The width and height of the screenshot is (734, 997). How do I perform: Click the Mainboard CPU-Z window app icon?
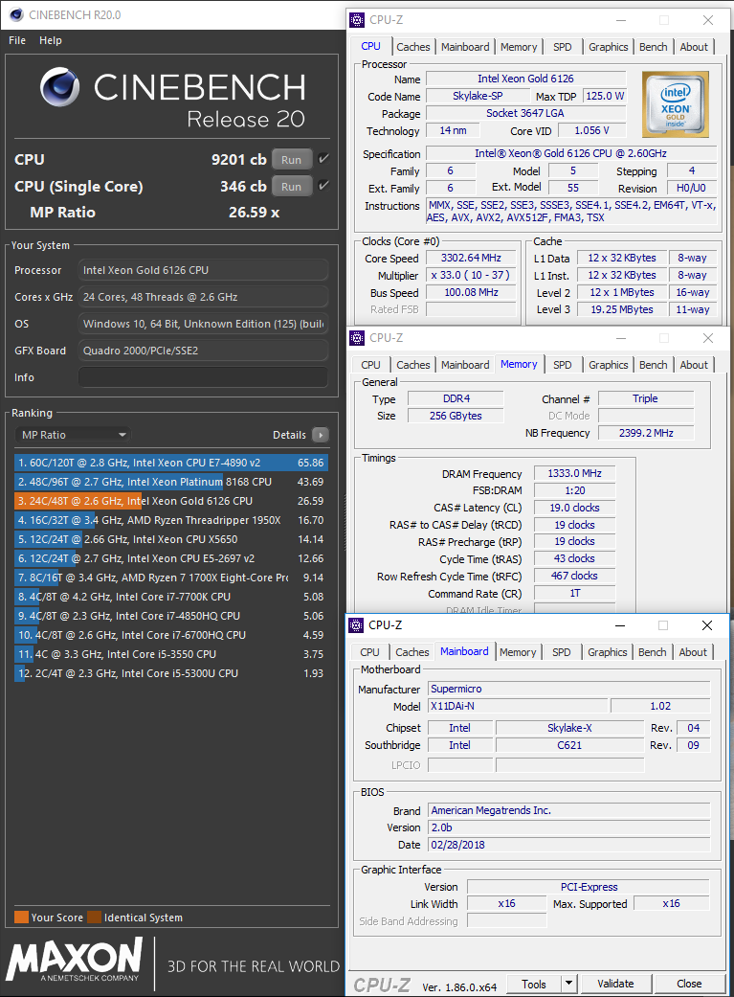(357, 625)
